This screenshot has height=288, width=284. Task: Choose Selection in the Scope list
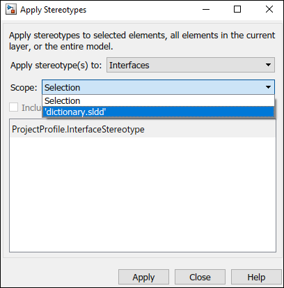[x=158, y=100]
